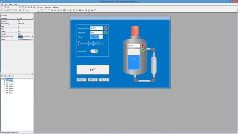Screen dimensions: 238x134
Task: Click the pin icon on the properties panel
Action: pyautogui.click(x=32, y=13)
